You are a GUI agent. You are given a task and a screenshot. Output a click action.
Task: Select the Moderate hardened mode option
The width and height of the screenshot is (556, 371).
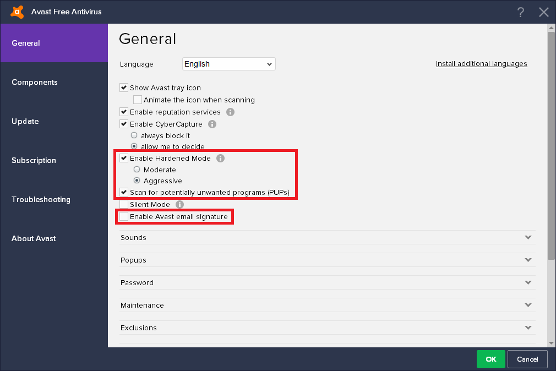point(137,170)
